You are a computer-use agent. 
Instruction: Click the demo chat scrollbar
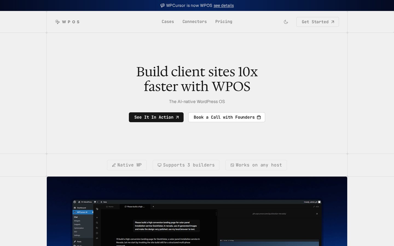[x=216, y=213]
